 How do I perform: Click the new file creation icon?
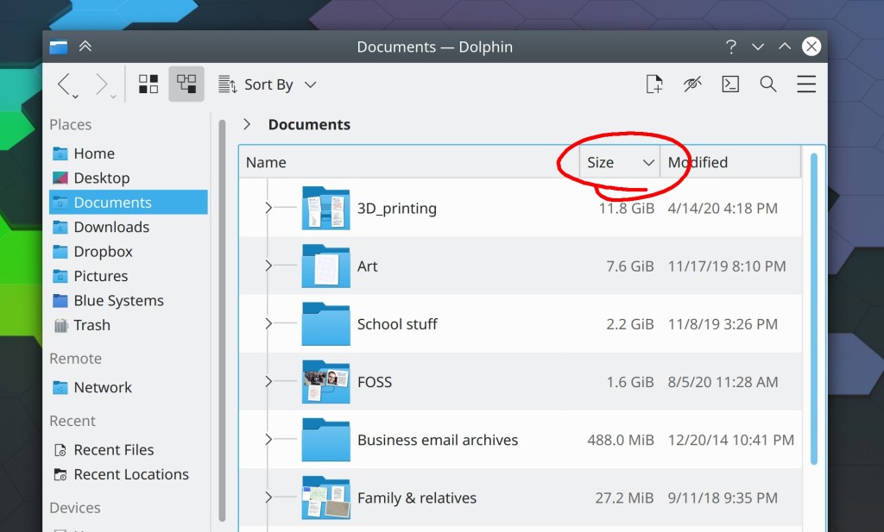654,84
